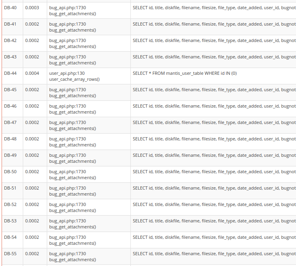Click bug_api.php:1730 in the DB-54 row
The width and height of the screenshot is (296, 266).
(67, 237)
